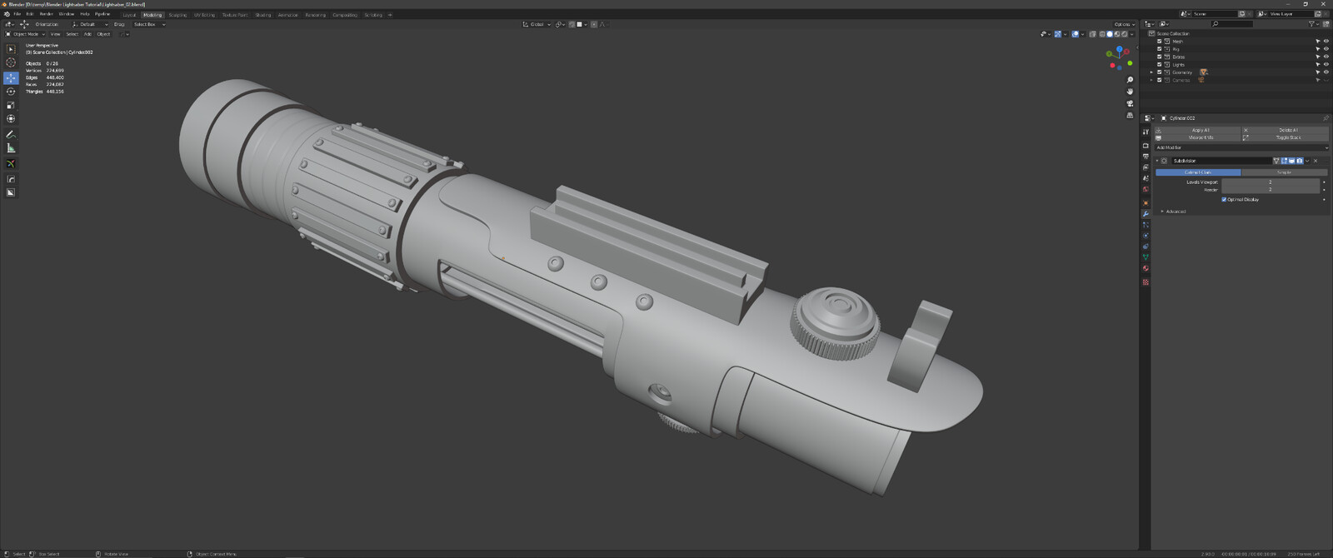Screen dimensions: 1333x558
Task: Hide the Lights collection with eye icon
Action: coord(1326,64)
